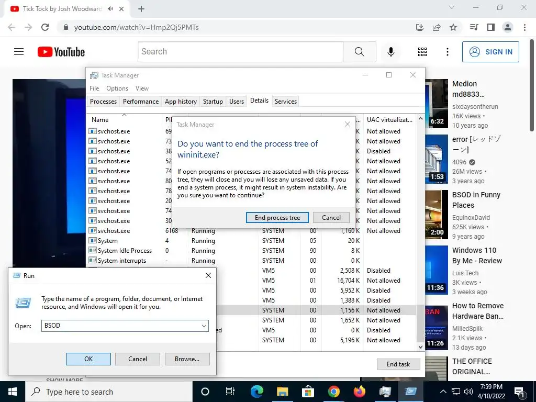Bookmark this page with star icon
Image resolution: width=536 pixels, height=402 pixels.
click(x=453, y=27)
